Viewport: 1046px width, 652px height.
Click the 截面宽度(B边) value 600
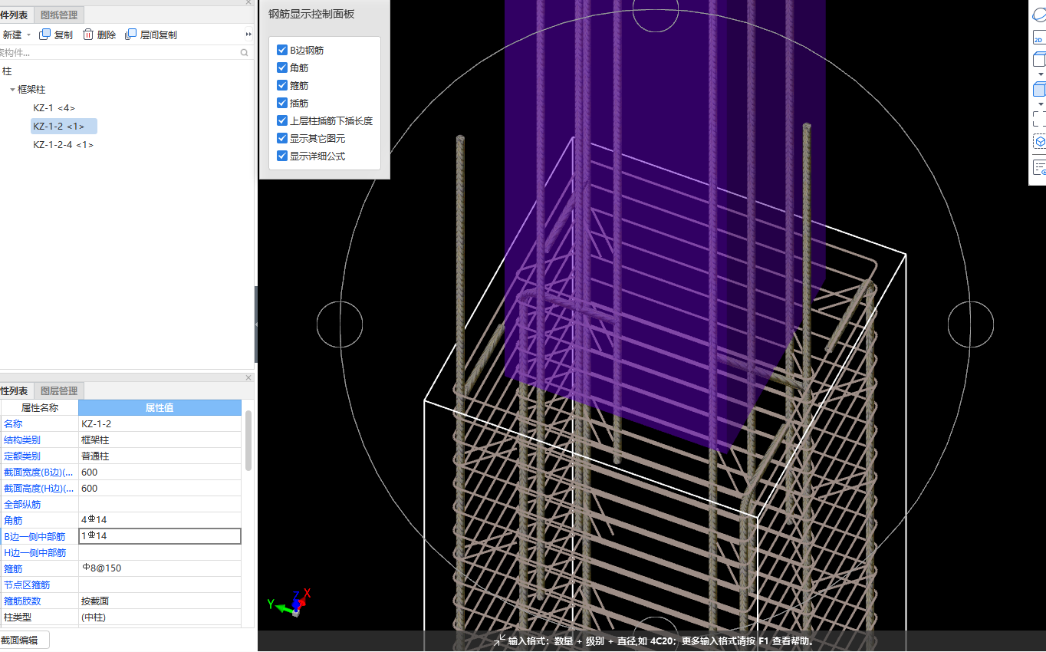click(x=160, y=472)
